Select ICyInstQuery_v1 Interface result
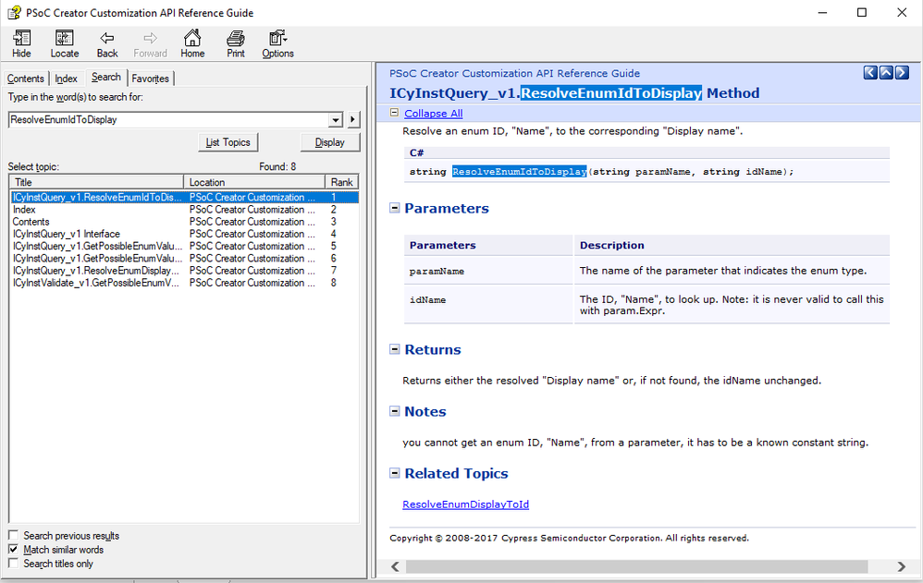The width and height of the screenshot is (923, 583). [184, 234]
